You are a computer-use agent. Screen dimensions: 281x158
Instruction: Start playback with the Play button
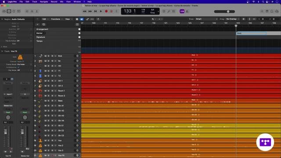pos(101,11)
